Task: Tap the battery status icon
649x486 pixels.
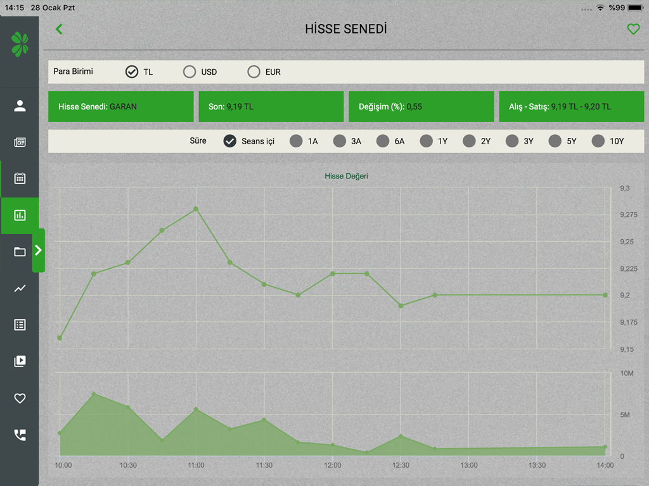Action: pos(635,8)
